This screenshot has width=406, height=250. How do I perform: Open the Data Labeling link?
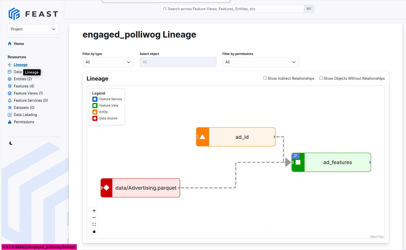25,115
